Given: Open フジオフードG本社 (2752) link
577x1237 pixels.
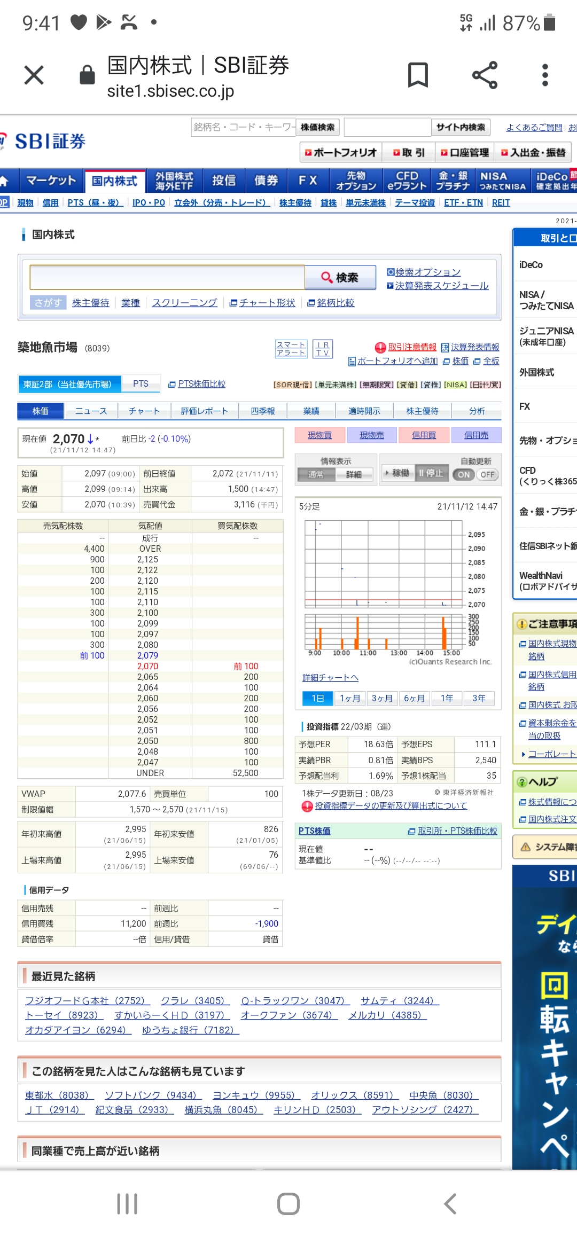Looking at the screenshot, I should [x=88, y=1000].
